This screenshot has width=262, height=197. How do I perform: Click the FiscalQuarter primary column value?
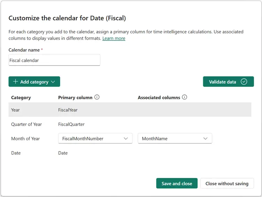tap(71, 124)
